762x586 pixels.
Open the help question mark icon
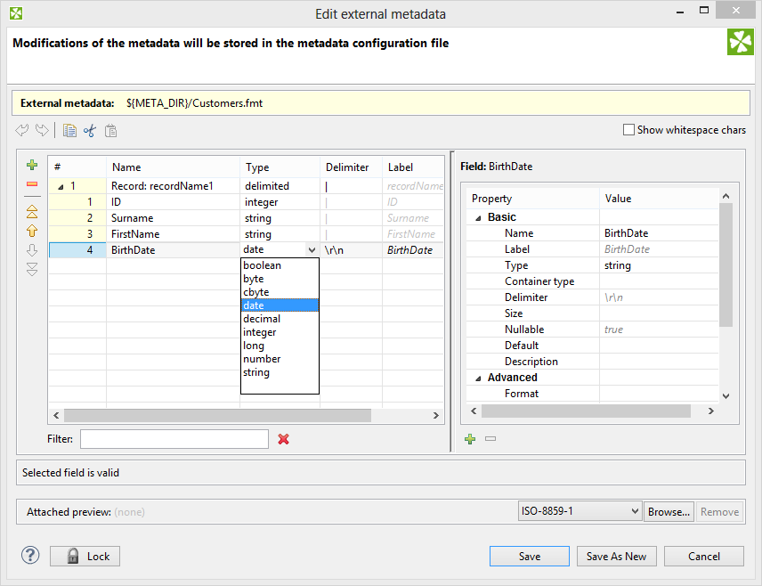30,556
